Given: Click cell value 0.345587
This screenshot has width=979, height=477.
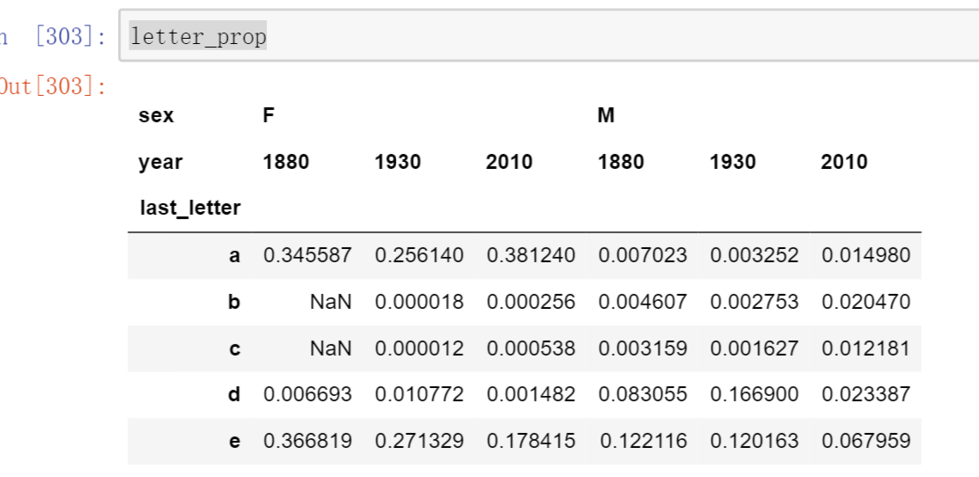Looking at the screenshot, I should tap(307, 255).
